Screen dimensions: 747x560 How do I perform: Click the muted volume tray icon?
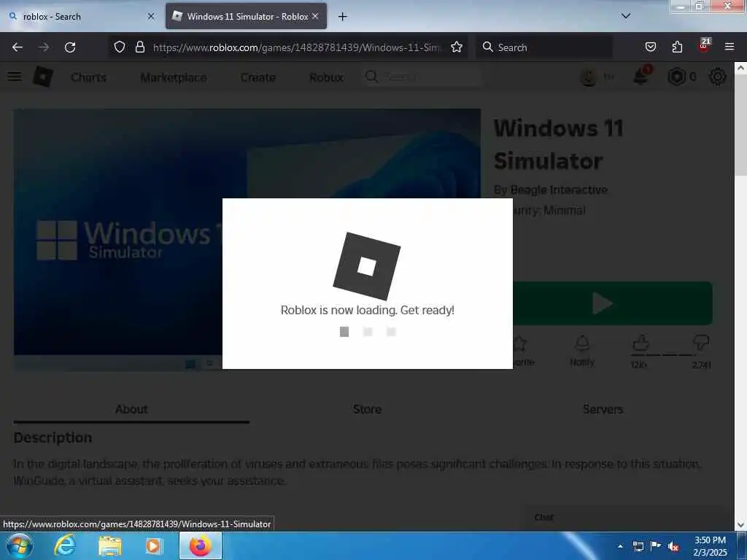[x=673, y=547]
